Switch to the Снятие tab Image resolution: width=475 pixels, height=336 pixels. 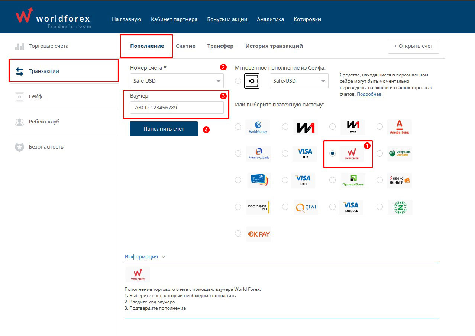coord(185,46)
